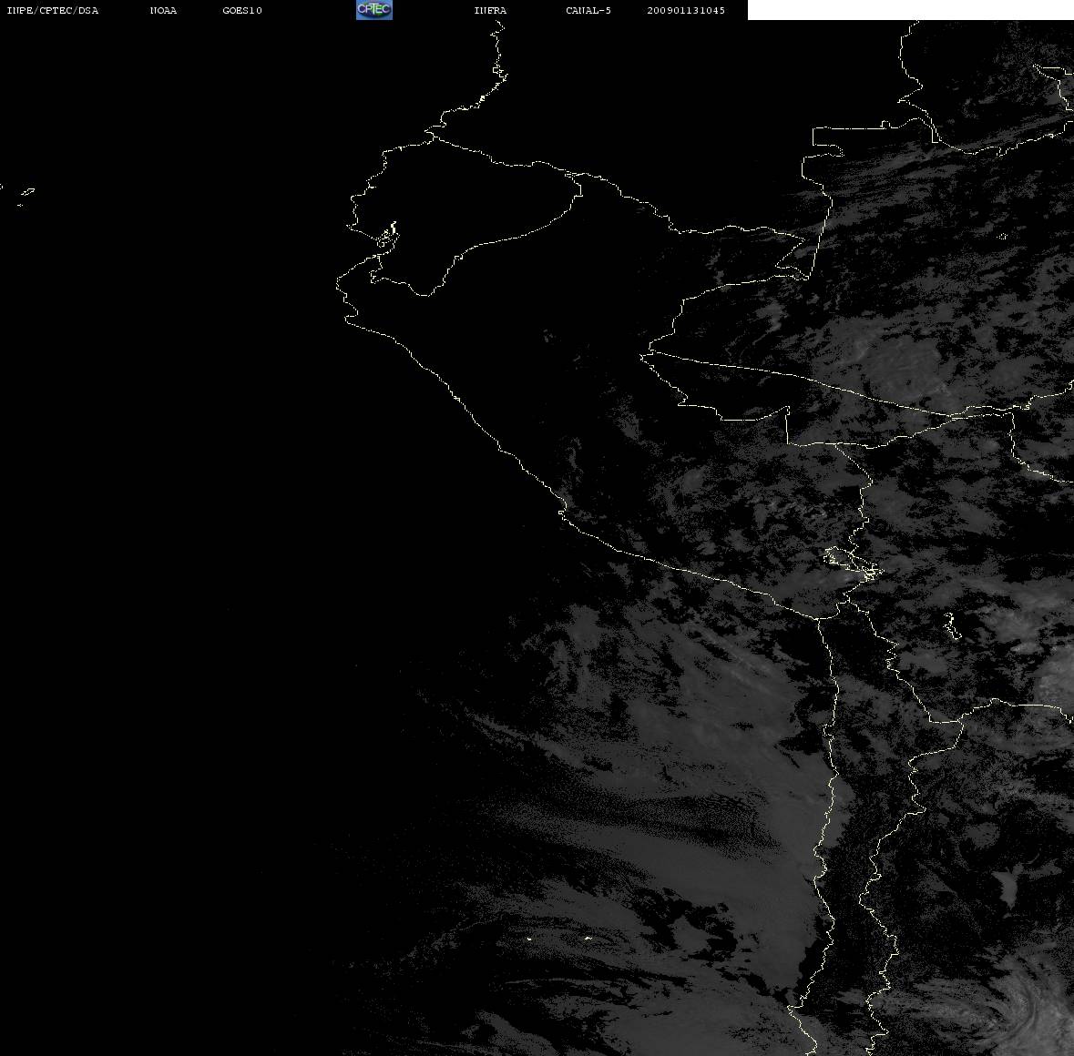The height and width of the screenshot is (1056, 1074).
Task: Click the small lake outline in upper-right Brazil
Action: click(x=1003, y=237)
